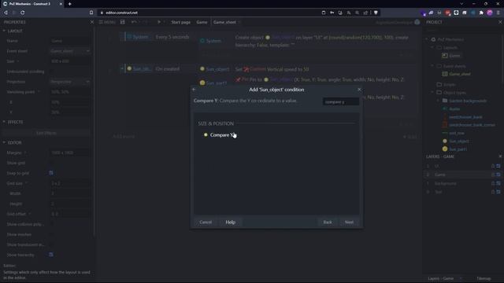
Task: Toggle visibility of the Game layer
Action: pos(498,175)
